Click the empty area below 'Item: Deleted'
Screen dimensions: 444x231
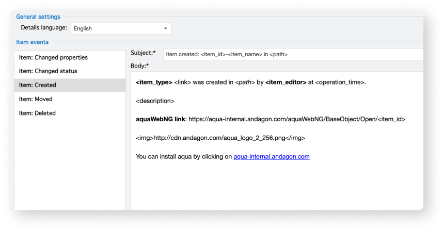(70, 165)
